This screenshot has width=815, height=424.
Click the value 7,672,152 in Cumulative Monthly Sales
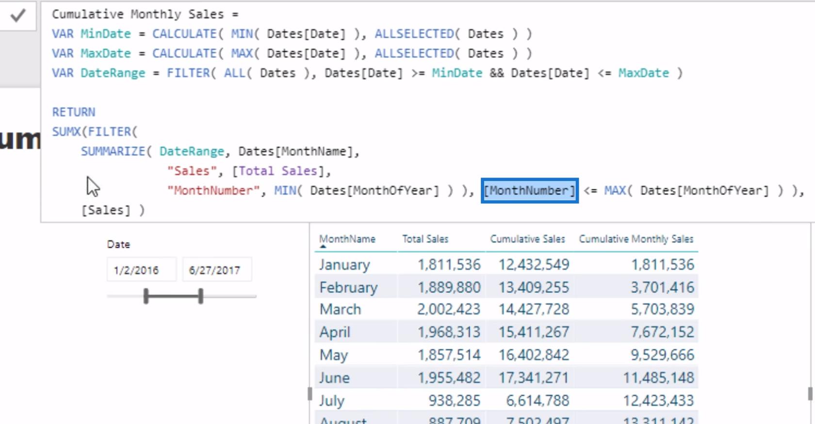[x=662, y=332]
